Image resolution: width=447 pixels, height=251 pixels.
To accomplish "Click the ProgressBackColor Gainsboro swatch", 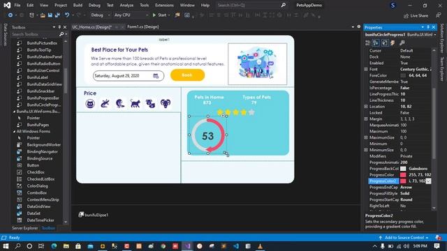I will [x=403, y=169].
